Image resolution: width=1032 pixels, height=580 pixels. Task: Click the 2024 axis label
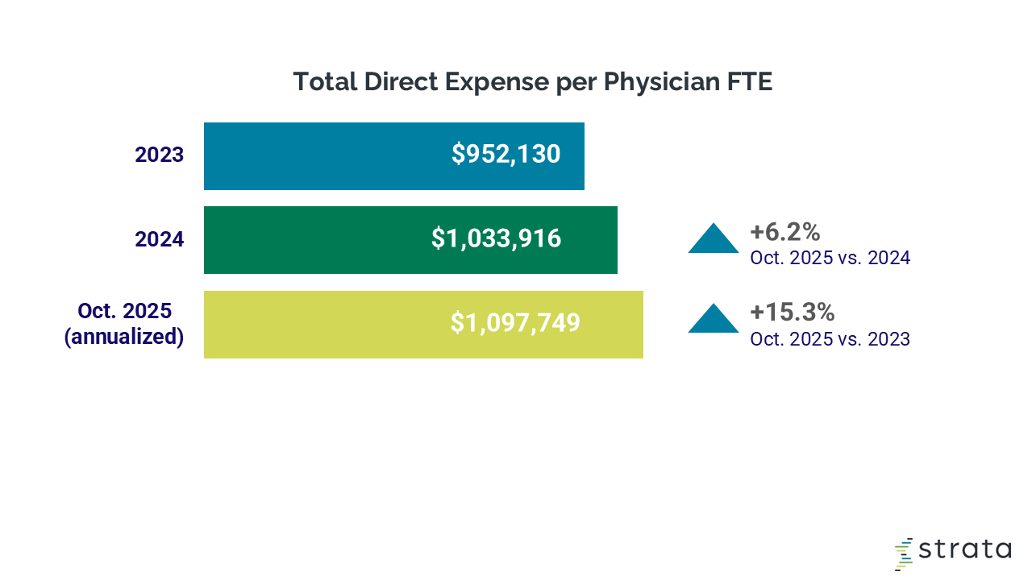(x=159, y=239)
